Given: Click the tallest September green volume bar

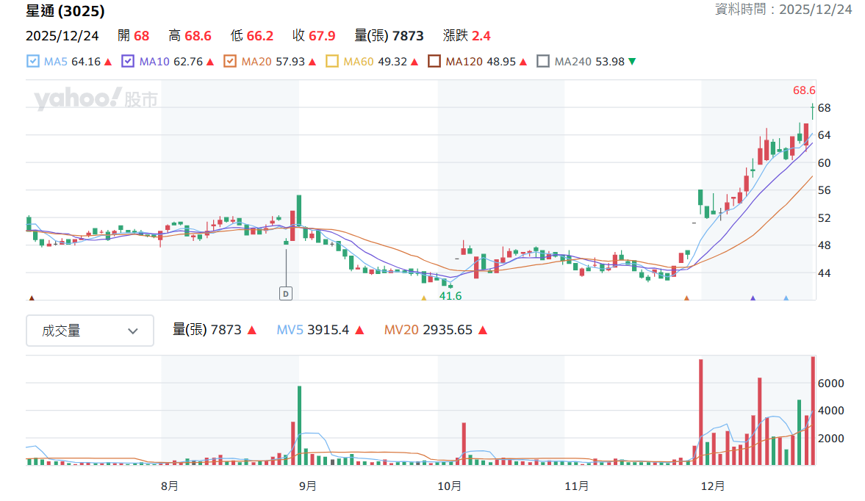Looking at the screenshot, I should pos(300,425).
